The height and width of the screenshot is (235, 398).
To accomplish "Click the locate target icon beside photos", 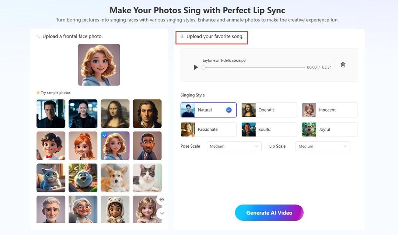I will [x=162, y=200].
